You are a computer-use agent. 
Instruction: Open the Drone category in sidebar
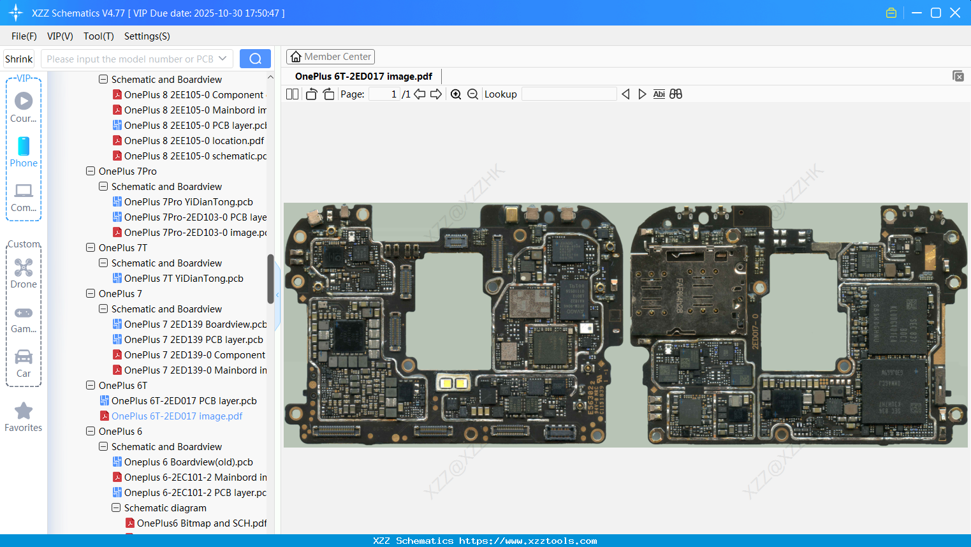coord(24,273)
